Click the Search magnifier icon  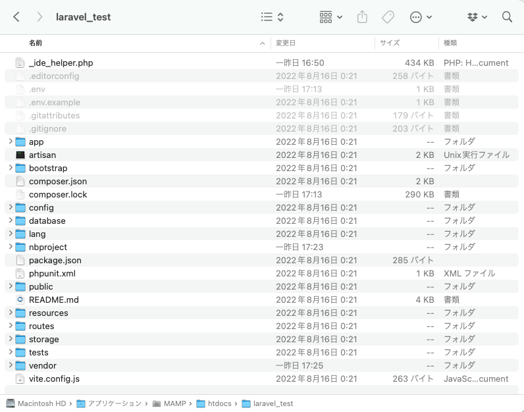pos(507,17)
